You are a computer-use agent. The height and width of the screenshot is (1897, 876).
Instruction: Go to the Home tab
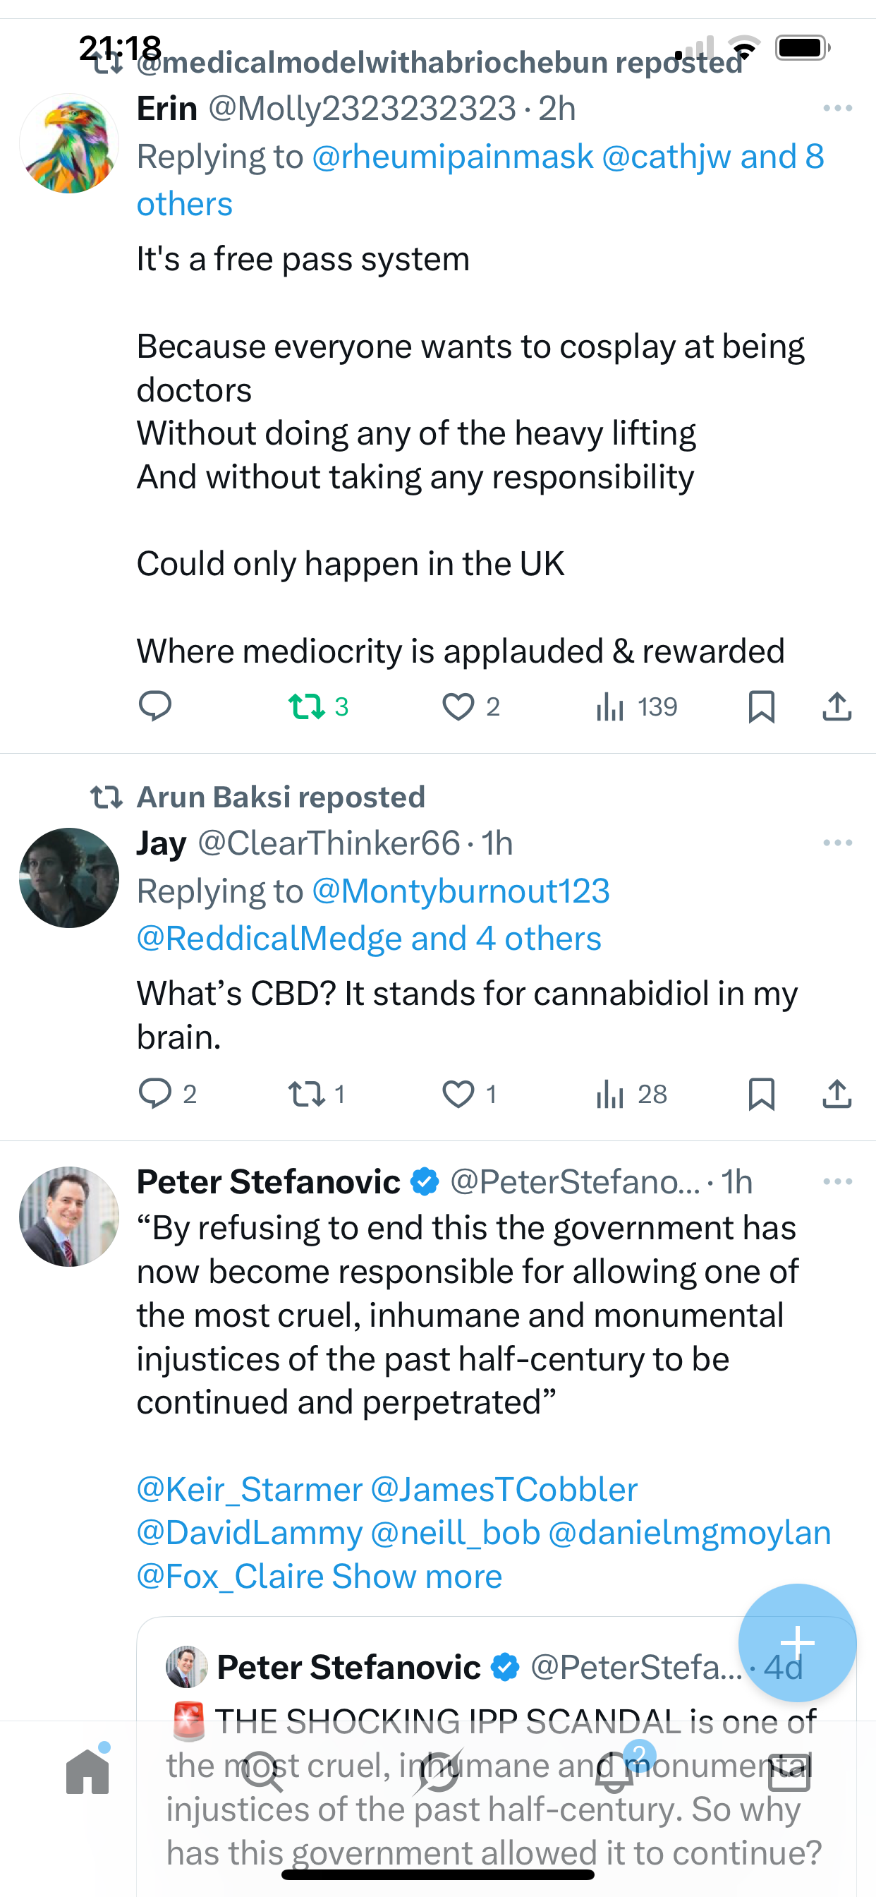pos(87,1772)
